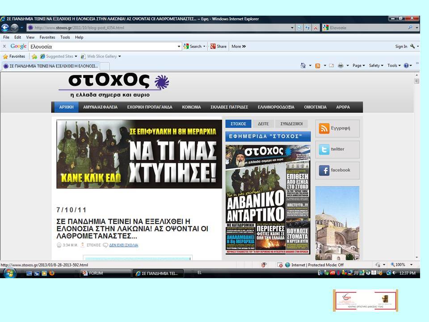Click the Google toolbar search field with Ελονοσία
The width and height of the screenshot is (429, 322).
click(x=103, y=47)
